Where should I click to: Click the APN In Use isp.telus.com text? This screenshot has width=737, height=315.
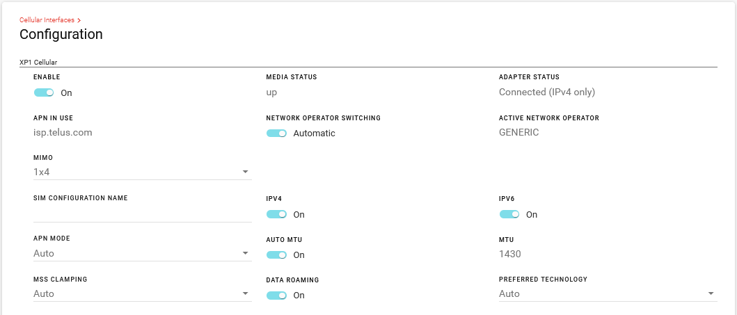[63, 132]
